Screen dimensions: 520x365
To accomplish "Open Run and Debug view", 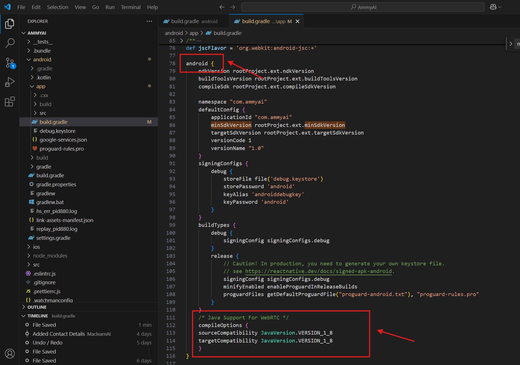I will pyautogui.click(x=10, y=82).
